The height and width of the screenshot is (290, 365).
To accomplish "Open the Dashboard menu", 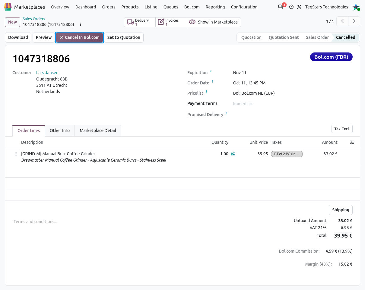I will [x=86, y=7].
